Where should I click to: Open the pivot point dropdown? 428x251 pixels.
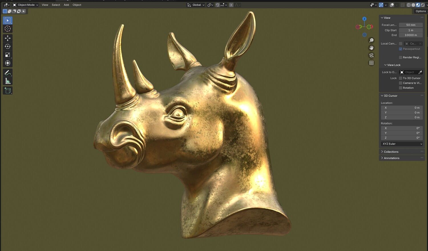pos(210,5)
